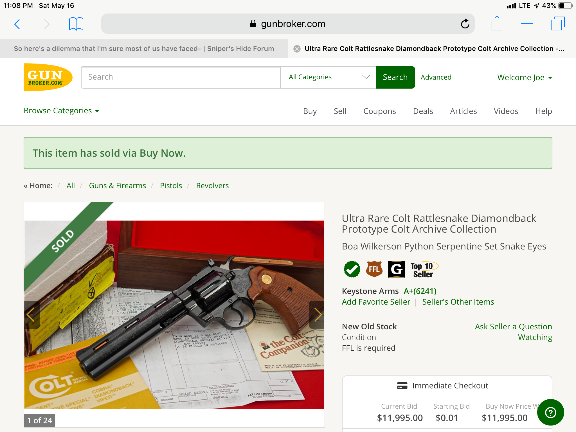
Task: Click Add Favorite Seller
Action: 376,302
